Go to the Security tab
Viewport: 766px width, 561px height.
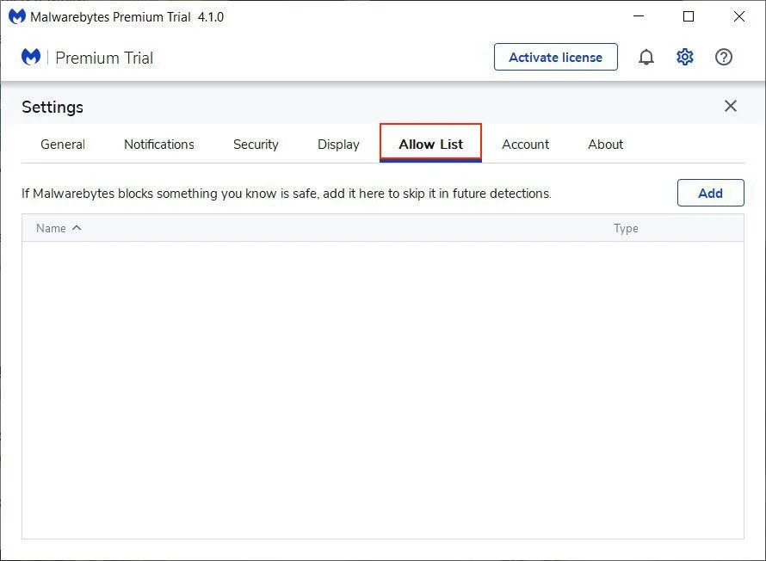(256, 145)
